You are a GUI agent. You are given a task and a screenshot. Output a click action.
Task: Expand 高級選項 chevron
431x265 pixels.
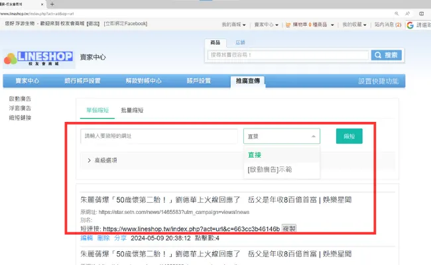(89, 160)
